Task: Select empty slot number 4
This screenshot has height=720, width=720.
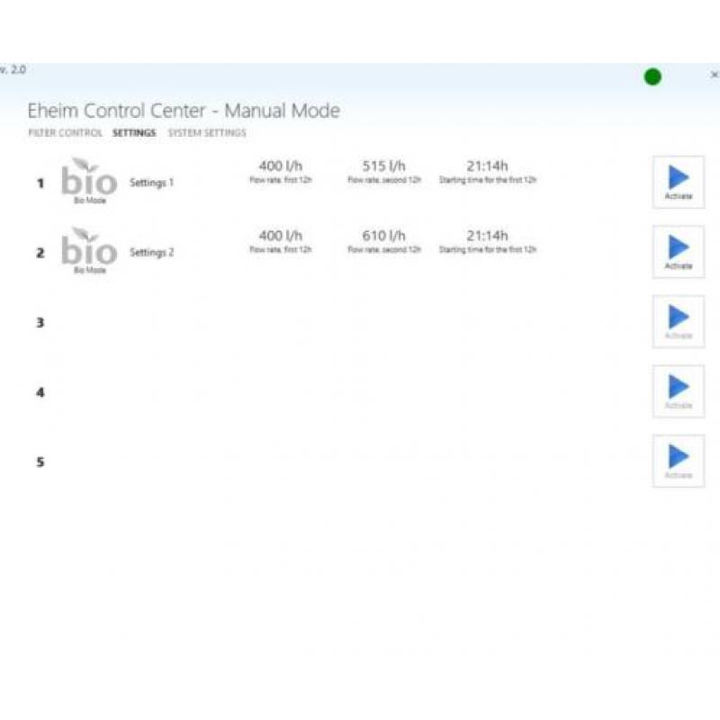Action: pyautogui.click(x=40, y=392)
